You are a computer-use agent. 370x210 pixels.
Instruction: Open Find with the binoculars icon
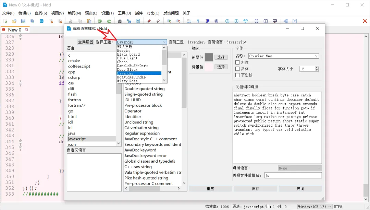coord(120,21)
